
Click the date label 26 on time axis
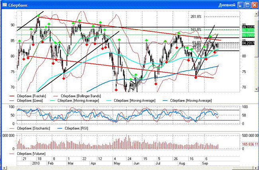(176, 159)
